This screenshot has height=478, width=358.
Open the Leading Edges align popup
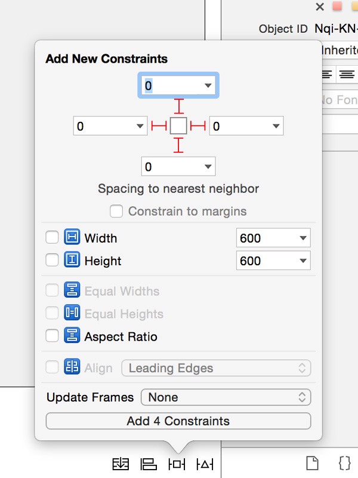(216, 368)
